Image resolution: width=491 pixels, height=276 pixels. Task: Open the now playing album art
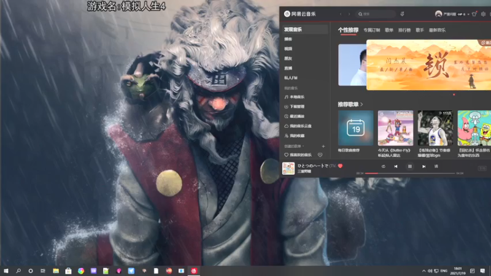click(x=288, y=168)
